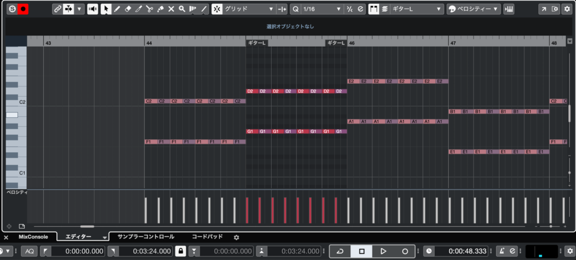Toggle the red Record in Editor button
Screen dimensions: 576x260
[23, 9]
